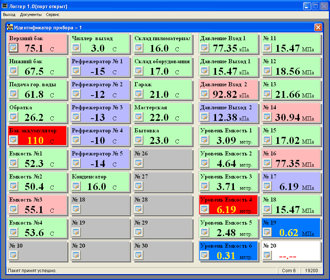Click the Рефрежератор № 1 edit icon
330x280 pixels.
pyautogui.click(x=76, y=70)
